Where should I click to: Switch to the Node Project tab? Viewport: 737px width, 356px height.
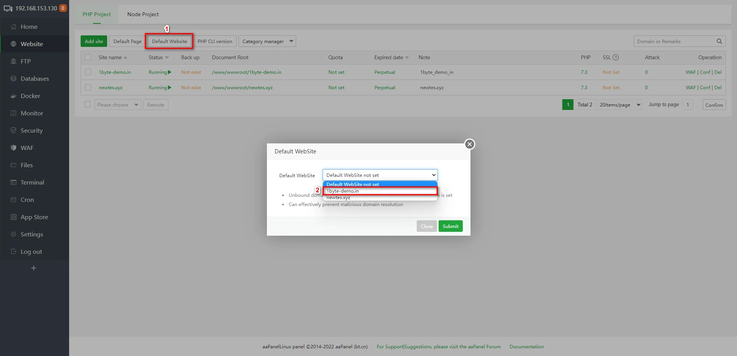tap(142, 14)
